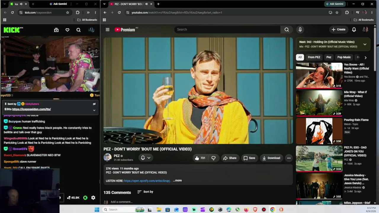The height and width of the screenshot is (213, 379).
Task: Open Windows Start menu
Action: (x=97, y=210)
